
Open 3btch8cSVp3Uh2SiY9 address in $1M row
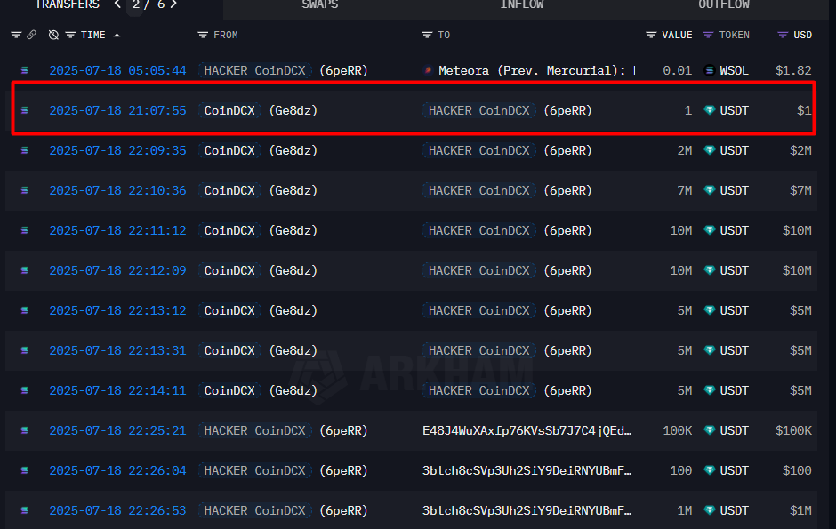tap(527, 510)
